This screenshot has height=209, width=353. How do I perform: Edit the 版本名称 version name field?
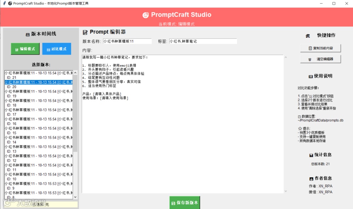pos(127,41)
